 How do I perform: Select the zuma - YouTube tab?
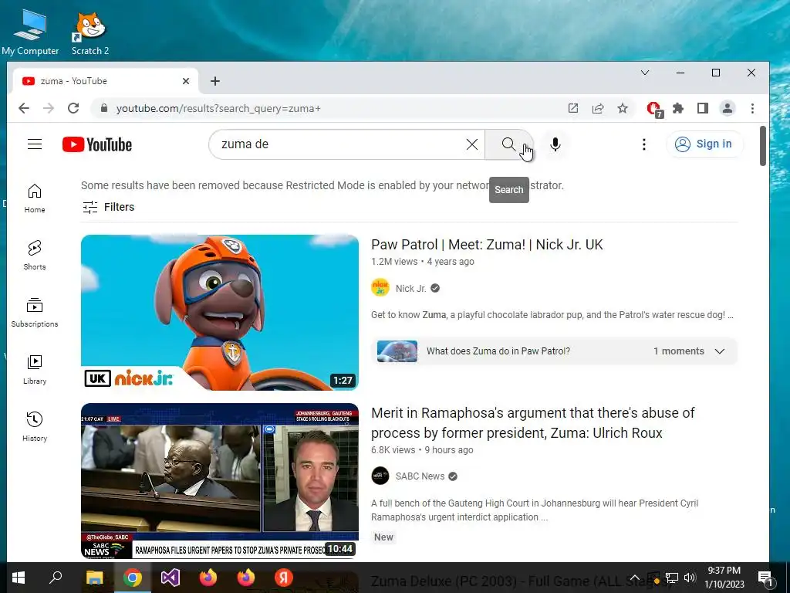pyautogui.click(x=103, y=81)
